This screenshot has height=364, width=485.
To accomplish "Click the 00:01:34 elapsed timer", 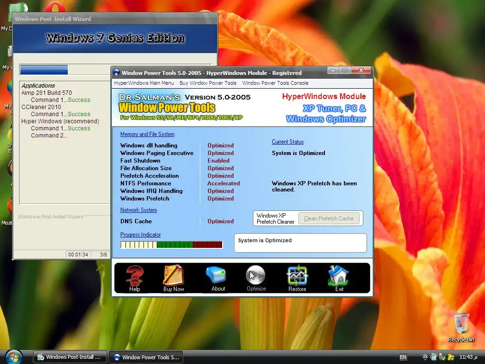I will pos(78,255).
